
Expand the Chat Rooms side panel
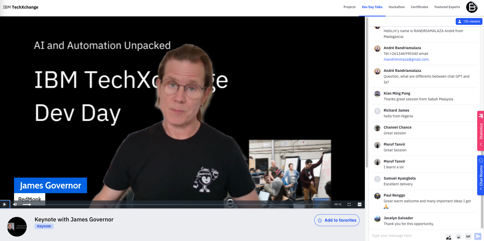point(481,175)
